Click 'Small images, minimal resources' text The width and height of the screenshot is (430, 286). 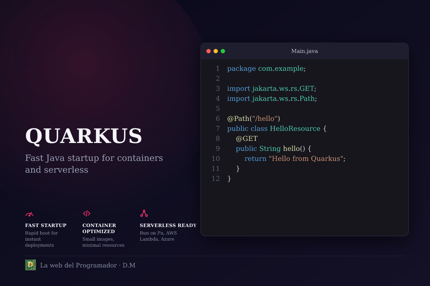click(104, 242)
